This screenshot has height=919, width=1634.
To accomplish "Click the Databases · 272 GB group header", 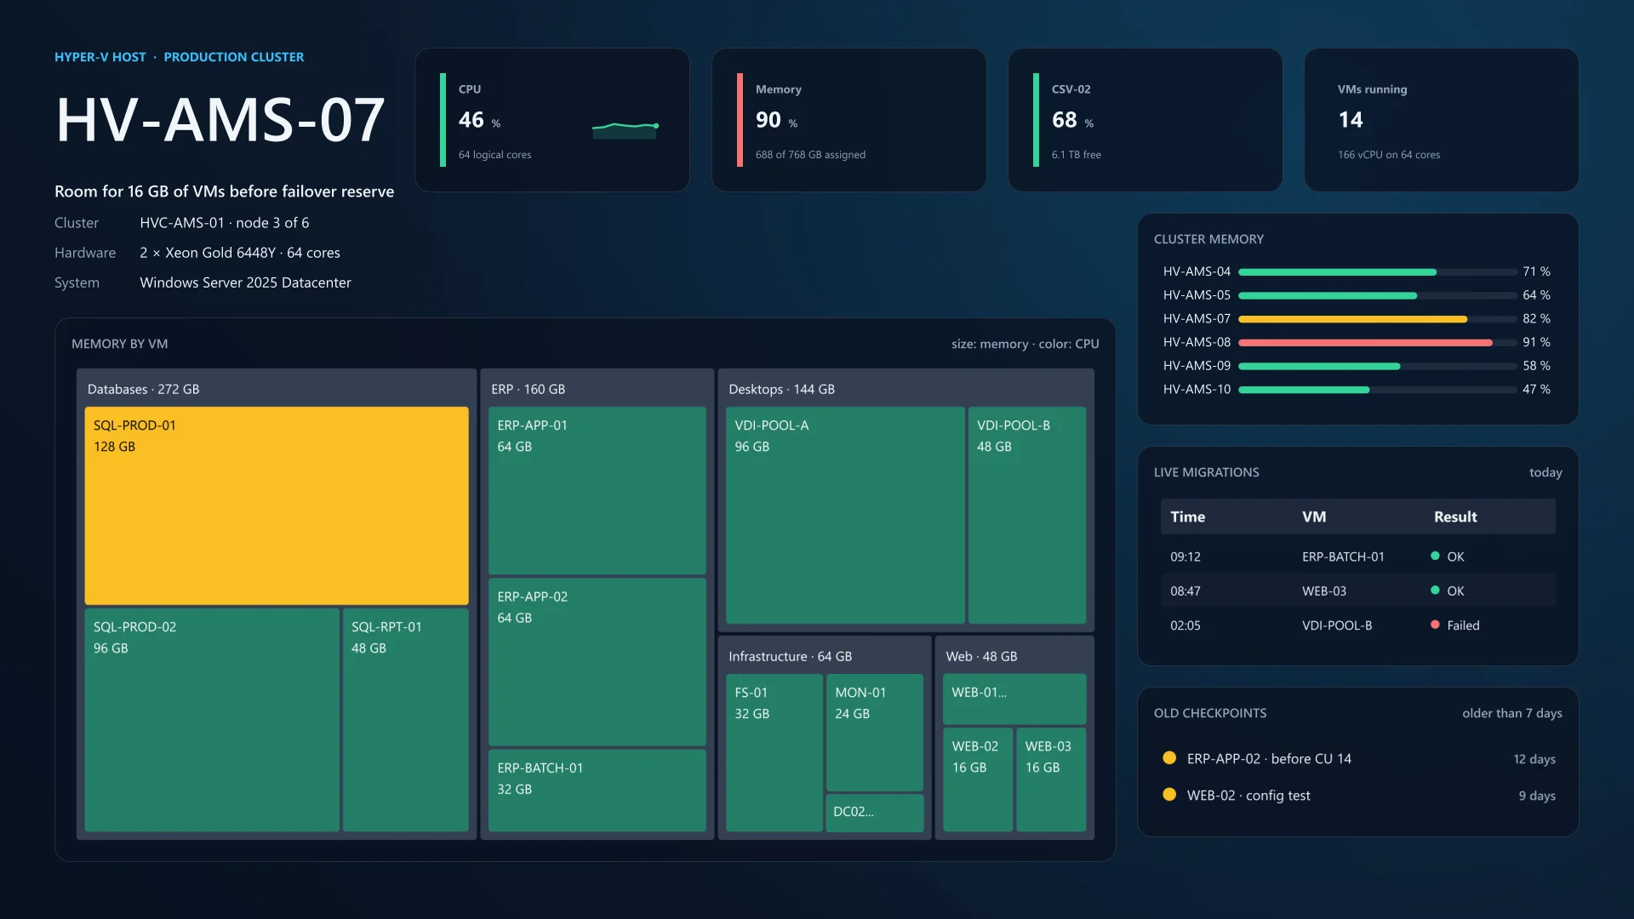I will [144, 389].
